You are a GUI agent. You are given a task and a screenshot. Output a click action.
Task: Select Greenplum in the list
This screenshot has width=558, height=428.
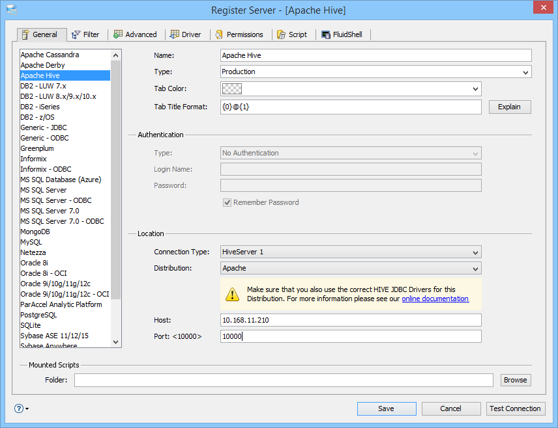point(65,148)
